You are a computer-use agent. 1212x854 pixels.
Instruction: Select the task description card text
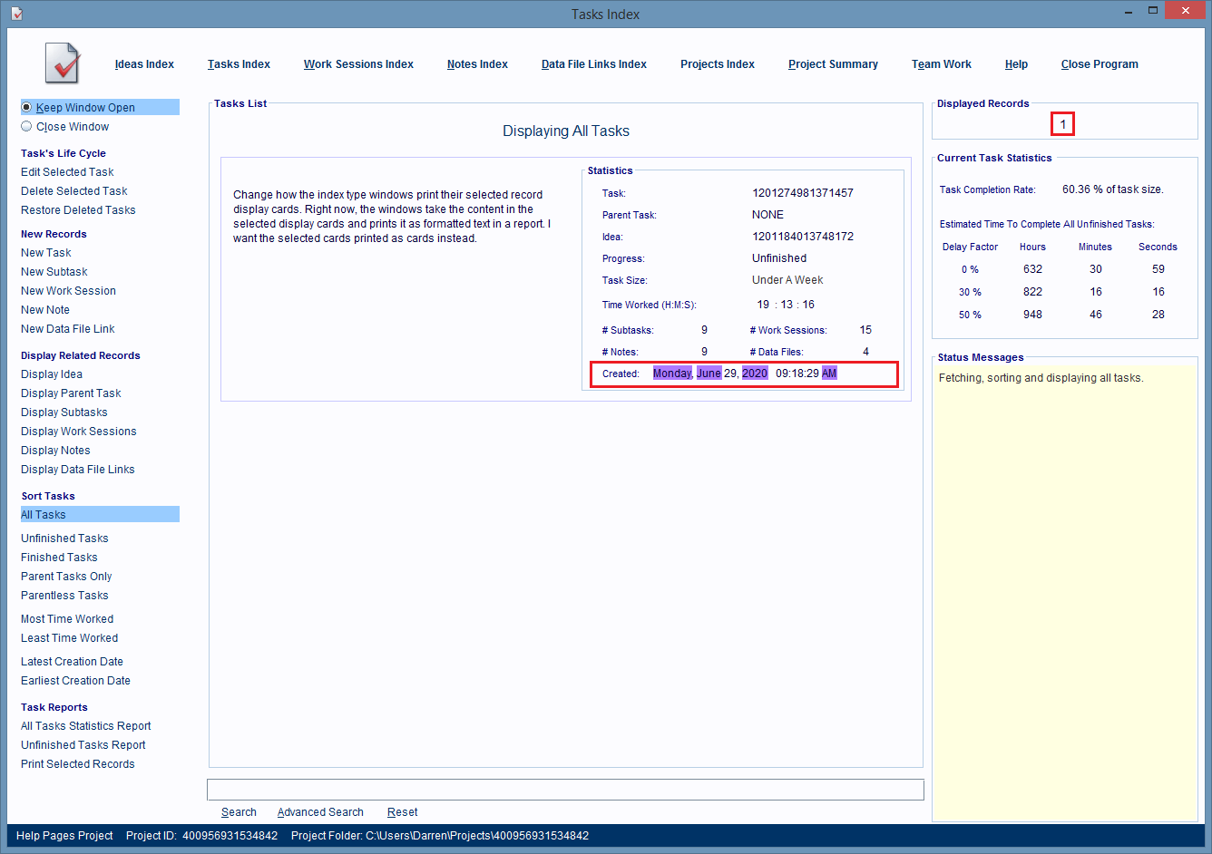tap(392, 217)
